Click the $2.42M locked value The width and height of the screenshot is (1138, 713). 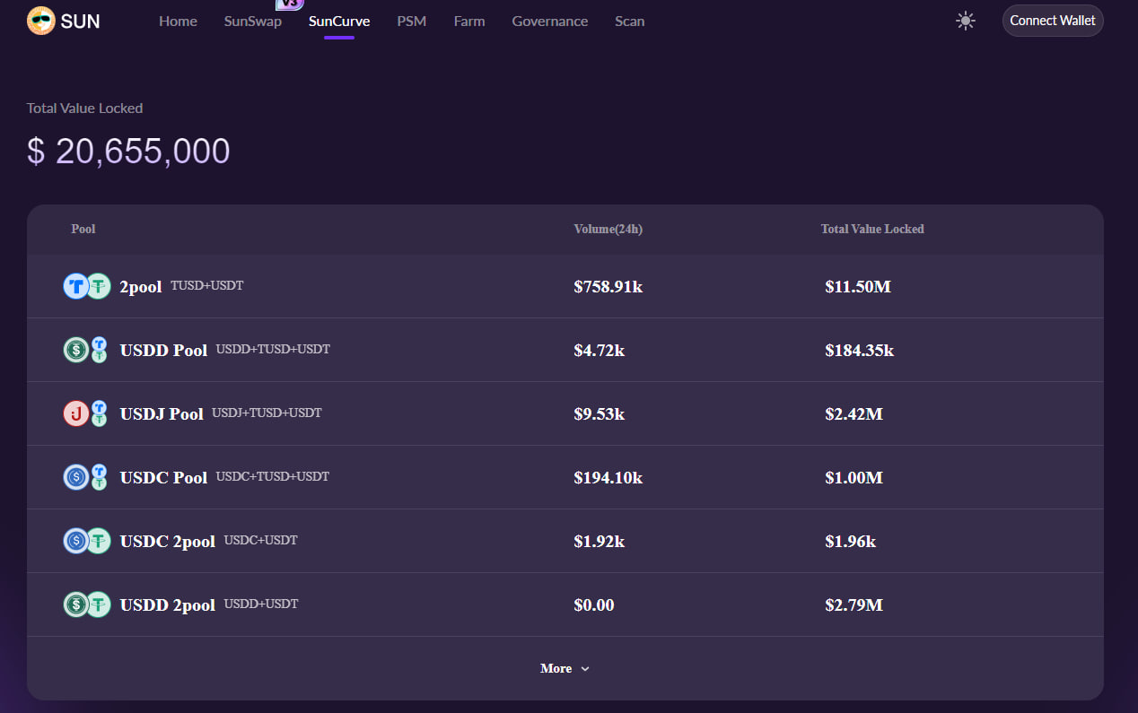coord(854,414)
